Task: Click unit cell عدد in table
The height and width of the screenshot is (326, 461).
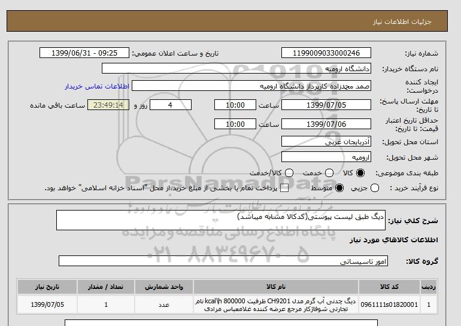Action: pyautogui.click(x=164, y=304)
